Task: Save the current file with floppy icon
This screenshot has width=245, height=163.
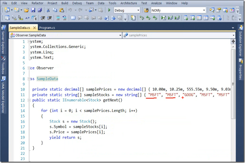Action: point(33,10)
